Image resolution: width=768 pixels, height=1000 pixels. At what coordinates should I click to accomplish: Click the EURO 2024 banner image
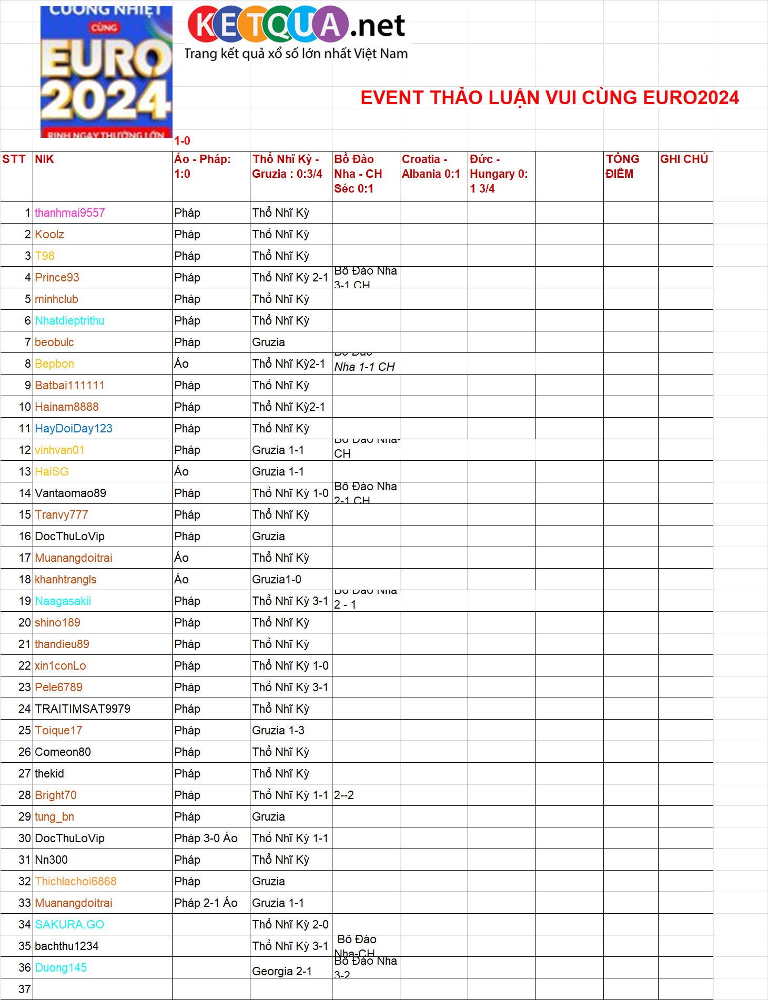click(x=106, y=72)
